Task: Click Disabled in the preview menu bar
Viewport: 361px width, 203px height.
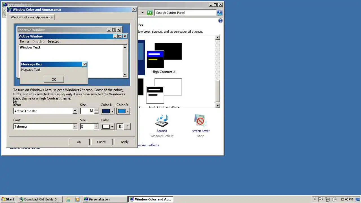Action: tap(38, 41)
